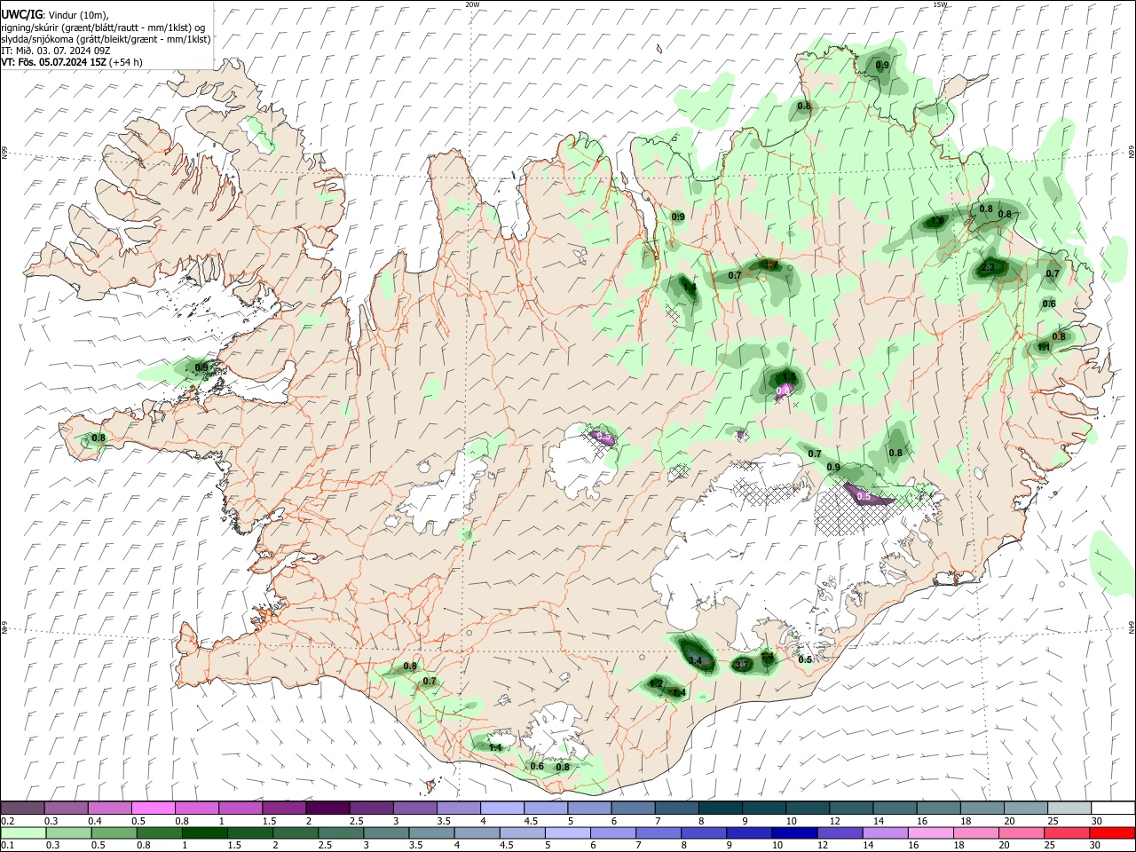Screen dimensions: 1136x852
Task: Click lower legend deep blue swatch labeled 10
Action: tap(795, 833)
